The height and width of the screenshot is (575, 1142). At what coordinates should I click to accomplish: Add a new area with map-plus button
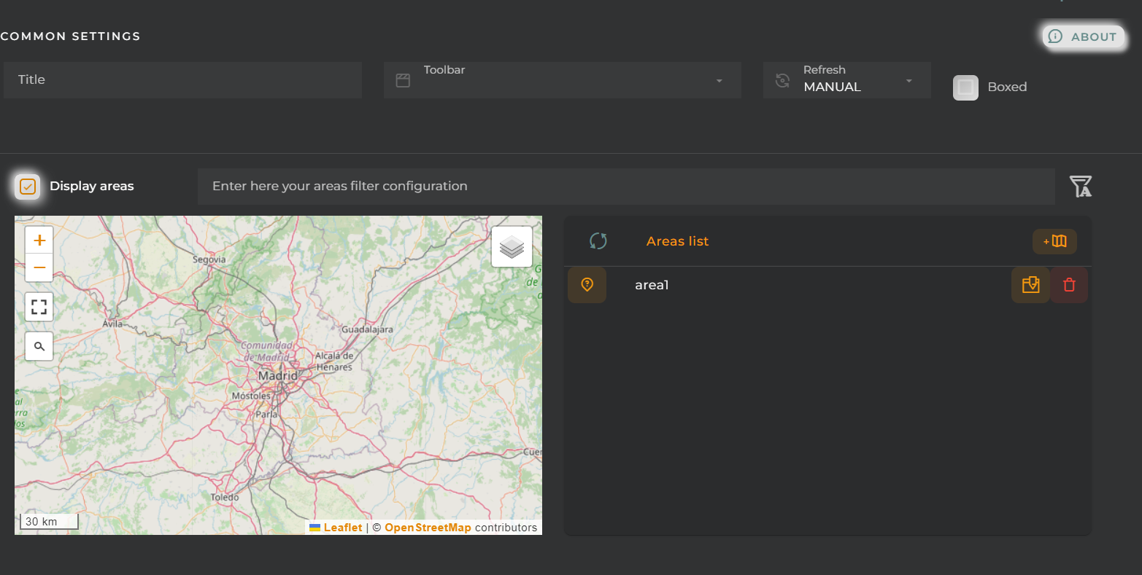point(1054,241)
